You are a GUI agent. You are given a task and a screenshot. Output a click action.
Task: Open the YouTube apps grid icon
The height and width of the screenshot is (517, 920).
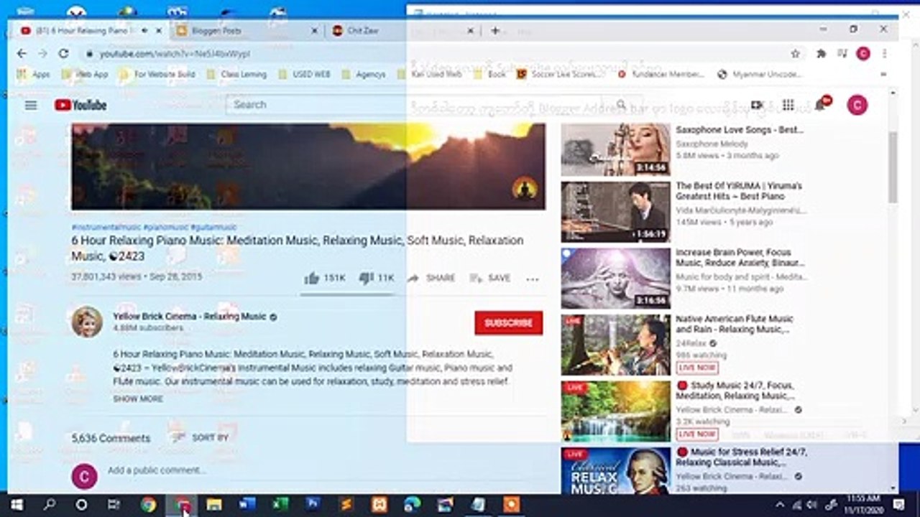click(788, 105)
